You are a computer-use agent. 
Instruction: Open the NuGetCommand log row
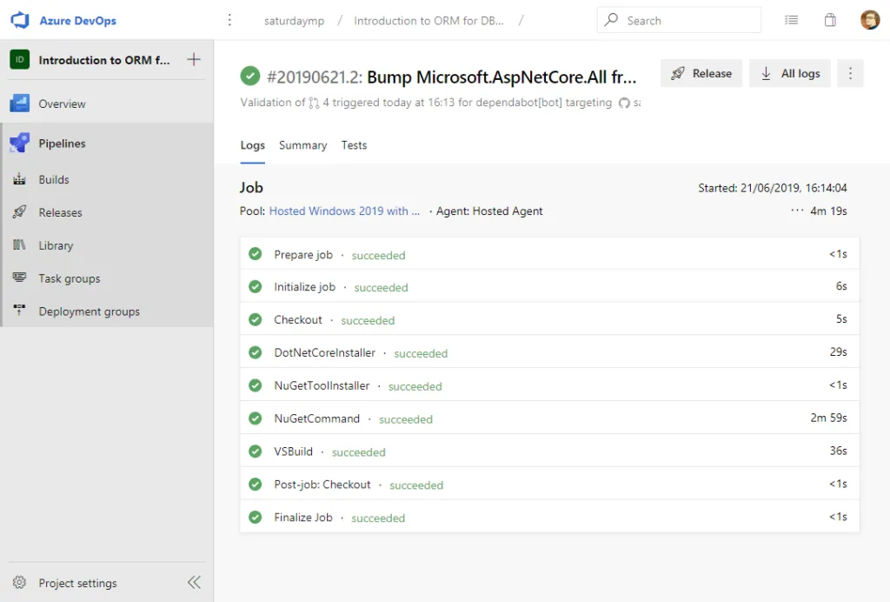pos(549,418)
